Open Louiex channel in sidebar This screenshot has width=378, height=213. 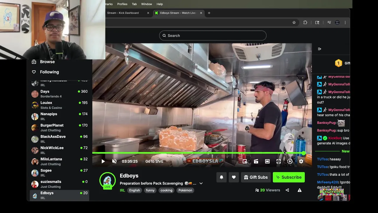pos(59,105)
